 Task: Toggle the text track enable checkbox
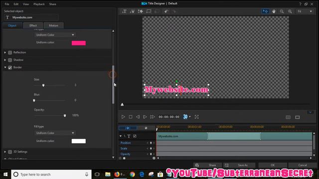coord(135,136)
